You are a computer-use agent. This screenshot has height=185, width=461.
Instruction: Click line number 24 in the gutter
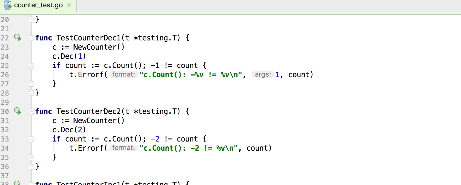[5, 56]
